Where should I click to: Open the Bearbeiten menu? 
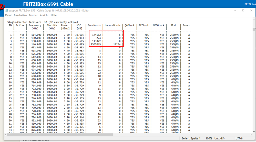coord(20,15)
